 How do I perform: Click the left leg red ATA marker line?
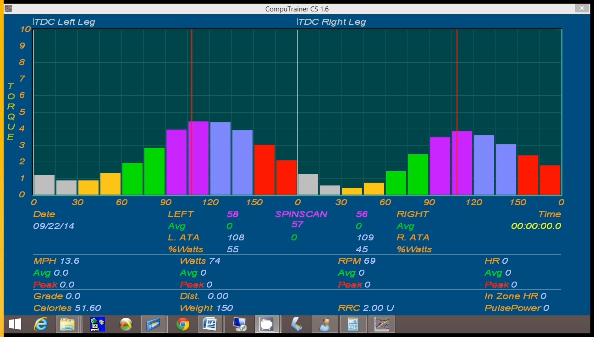tap(192, 112)
